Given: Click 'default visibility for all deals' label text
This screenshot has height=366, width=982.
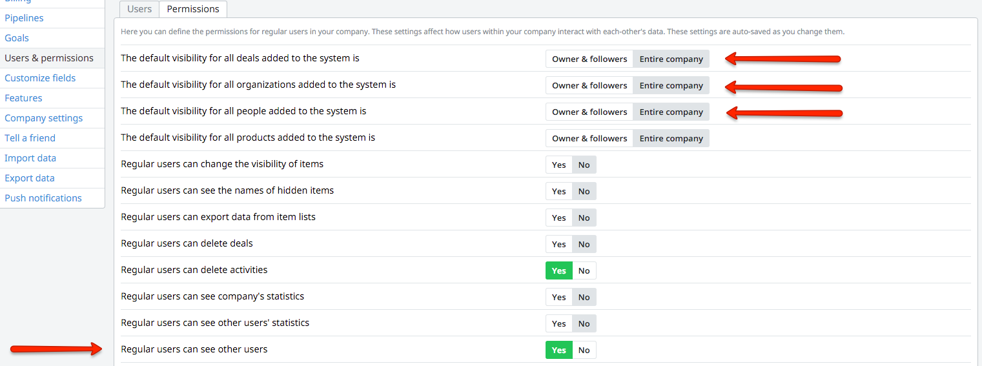Looking at the screenshot, I should point(240,58).
